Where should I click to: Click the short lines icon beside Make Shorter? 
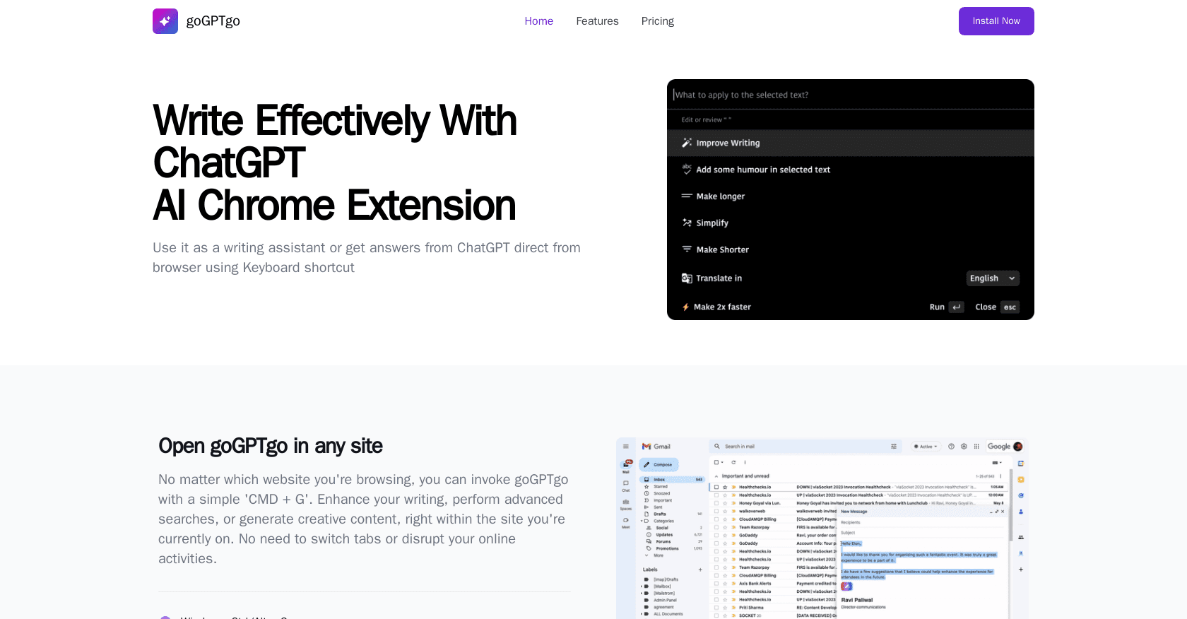687,249
